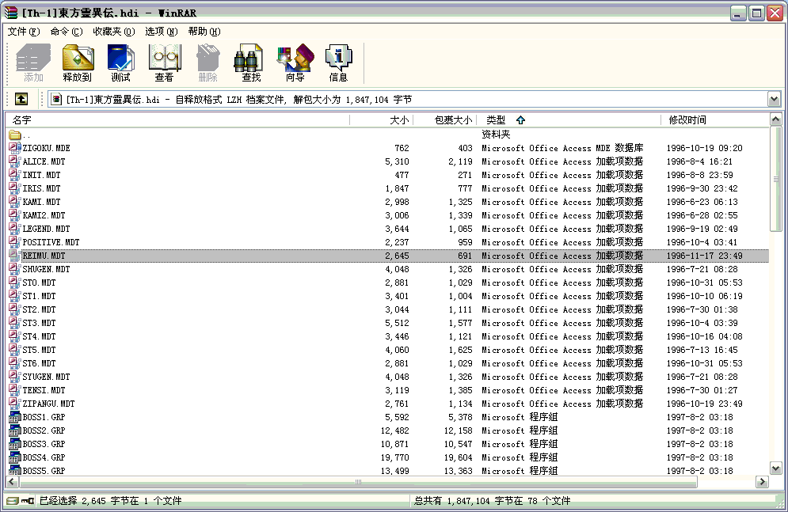Select the file ST6.MDT
This screenshot has height=512, width=788.
point(39,363)
